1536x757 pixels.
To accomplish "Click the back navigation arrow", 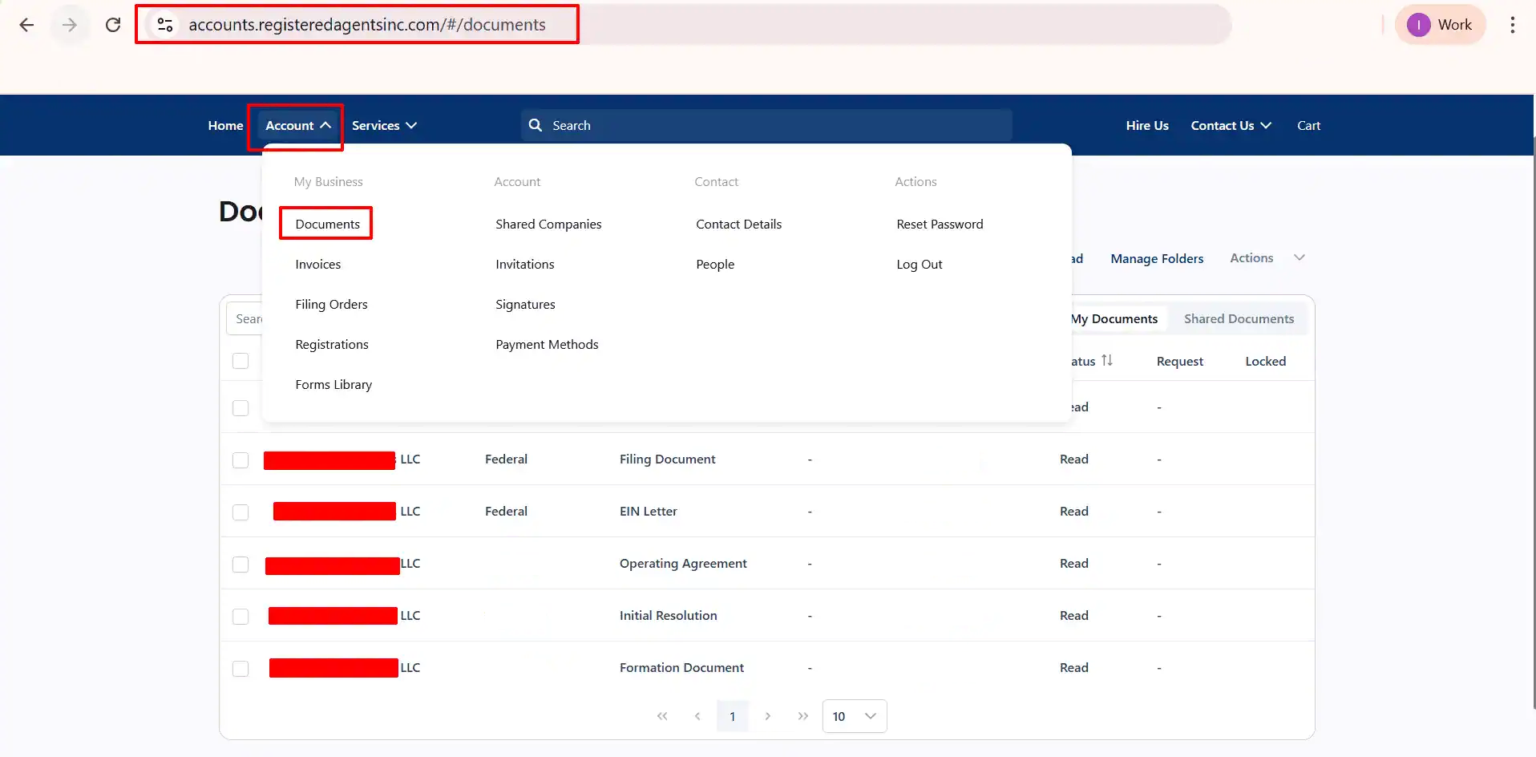I will tap(26, 25).
